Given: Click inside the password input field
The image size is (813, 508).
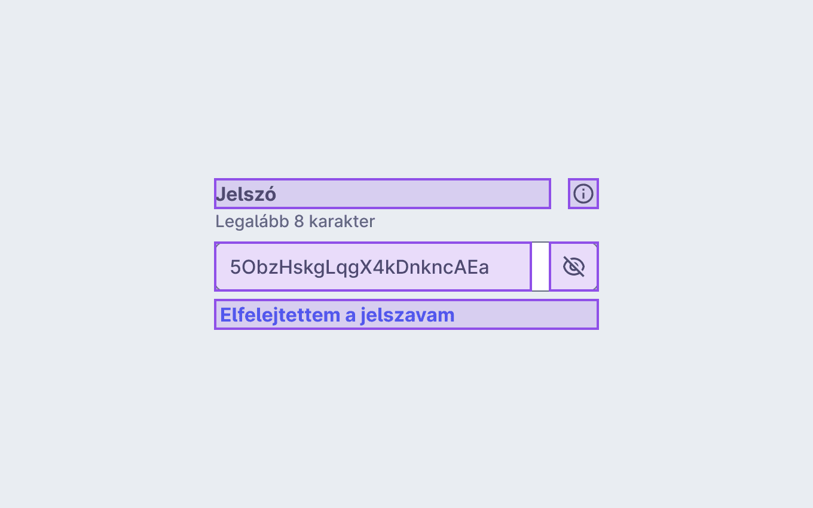Looking at the screenshot, I should pos(373,267).
